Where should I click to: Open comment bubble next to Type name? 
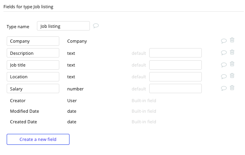pyautogui.click(x=96, y=26)
